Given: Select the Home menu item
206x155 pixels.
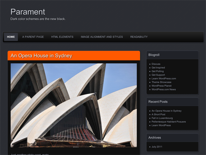Looking at the screenshot, I should point(11,37).
